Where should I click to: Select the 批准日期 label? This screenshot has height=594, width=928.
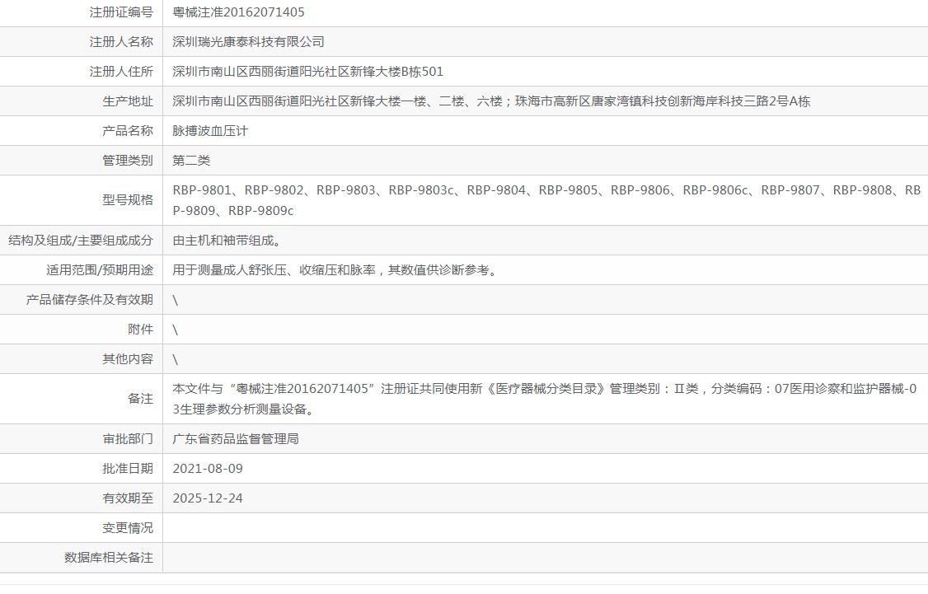coord(127,468)
